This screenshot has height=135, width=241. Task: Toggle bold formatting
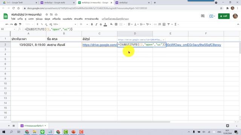click(x=92, y=24)
